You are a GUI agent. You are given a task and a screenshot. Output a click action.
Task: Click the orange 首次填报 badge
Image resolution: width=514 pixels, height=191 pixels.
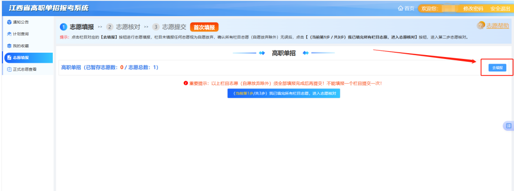click(x=204, y=28)
